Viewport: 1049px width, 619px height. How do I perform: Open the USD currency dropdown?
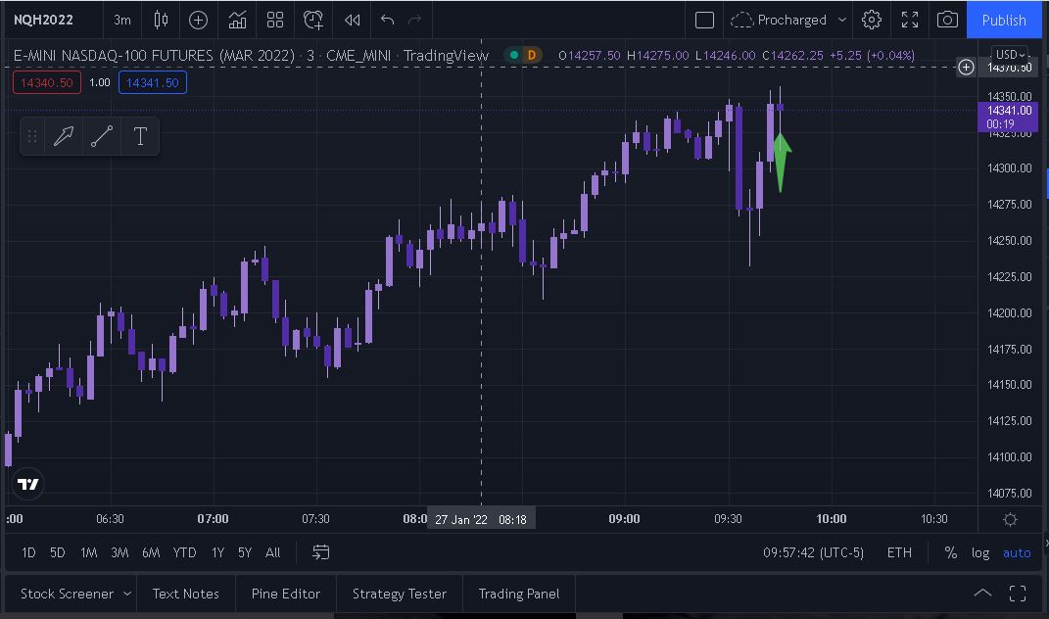click(x=1010, y=55)
